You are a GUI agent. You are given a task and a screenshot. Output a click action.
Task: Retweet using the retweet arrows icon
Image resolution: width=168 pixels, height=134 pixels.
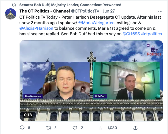(x=49, y=128)
